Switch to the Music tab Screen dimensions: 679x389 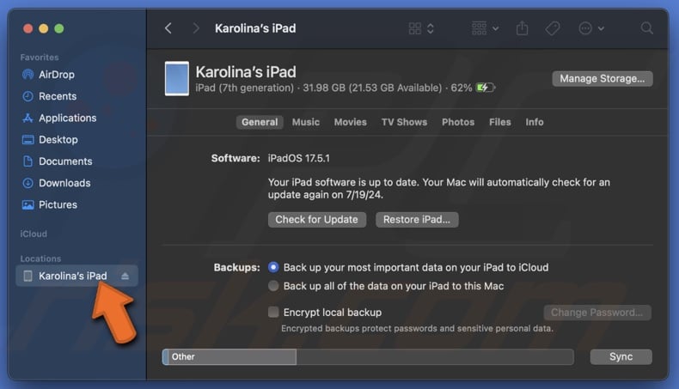[306, 122]
